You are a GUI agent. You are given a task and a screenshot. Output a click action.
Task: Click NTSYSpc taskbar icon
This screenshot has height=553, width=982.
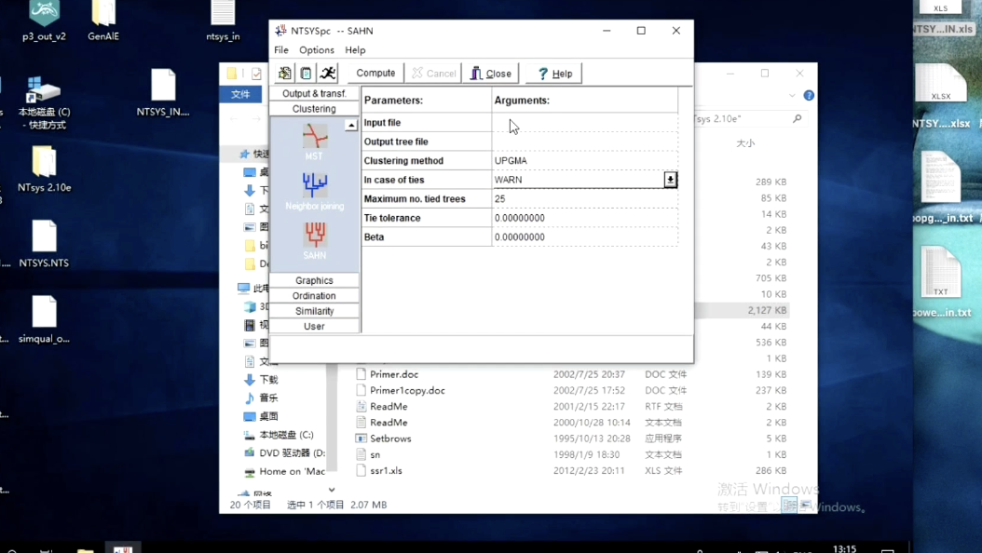[x=123, y=548]
